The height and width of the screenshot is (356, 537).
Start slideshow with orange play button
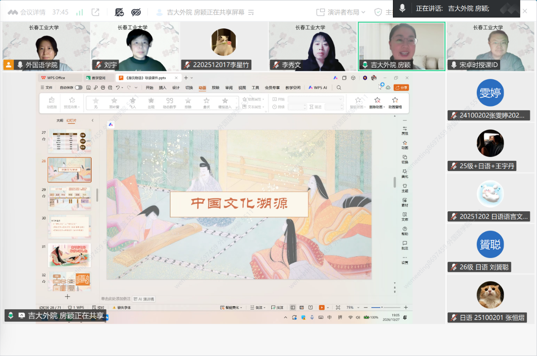click(322, 307)
